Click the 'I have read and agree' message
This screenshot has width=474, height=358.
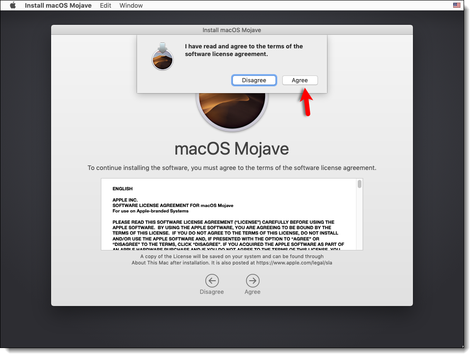[x=244, y=50]
